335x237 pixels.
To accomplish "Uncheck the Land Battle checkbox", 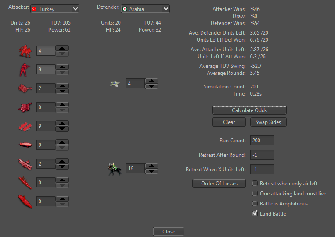I will (x=255, y=213).
